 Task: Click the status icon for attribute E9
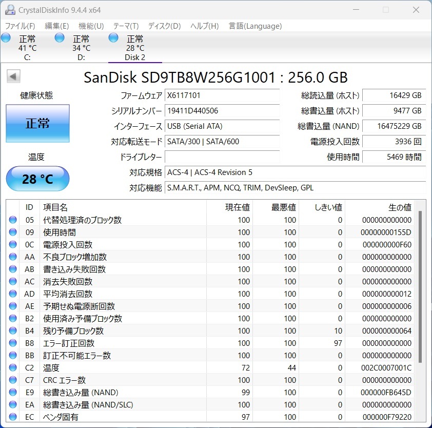(13, 392)
